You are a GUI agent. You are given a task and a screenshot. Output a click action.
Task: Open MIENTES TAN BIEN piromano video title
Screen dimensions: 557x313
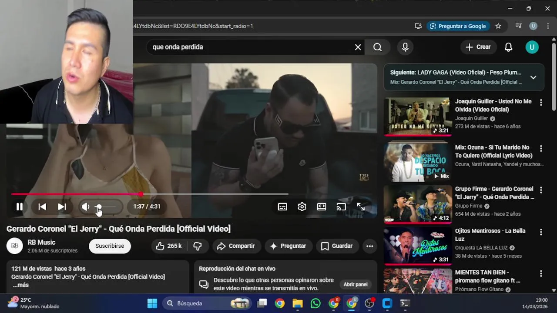(x=487, y=276)
